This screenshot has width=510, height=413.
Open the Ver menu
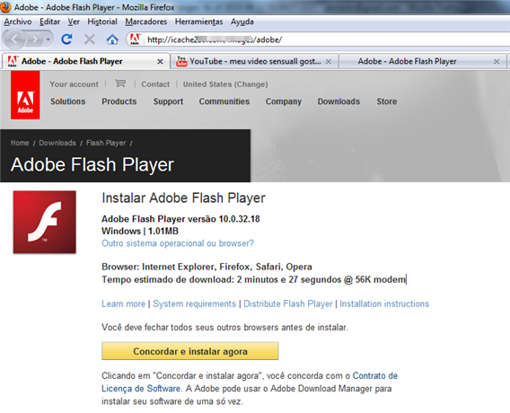point(74,22)
